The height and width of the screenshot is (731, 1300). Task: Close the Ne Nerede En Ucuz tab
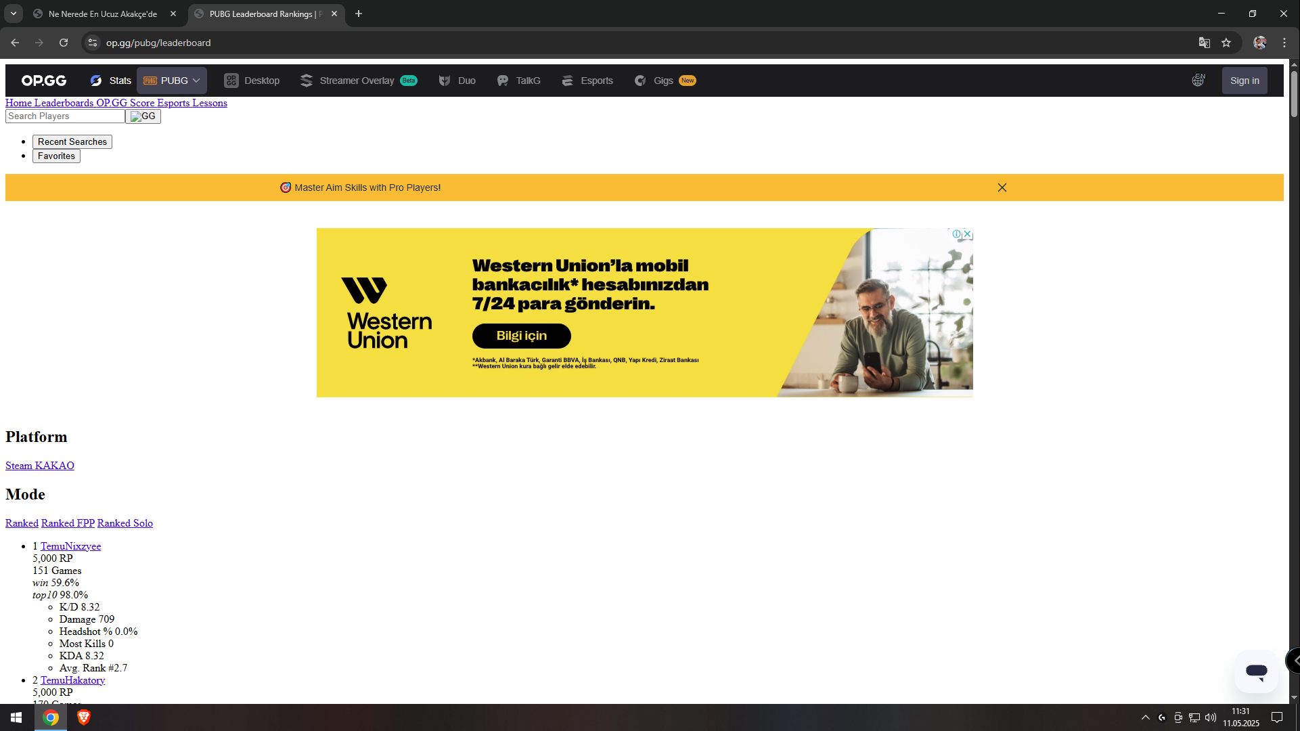point(173,14)
